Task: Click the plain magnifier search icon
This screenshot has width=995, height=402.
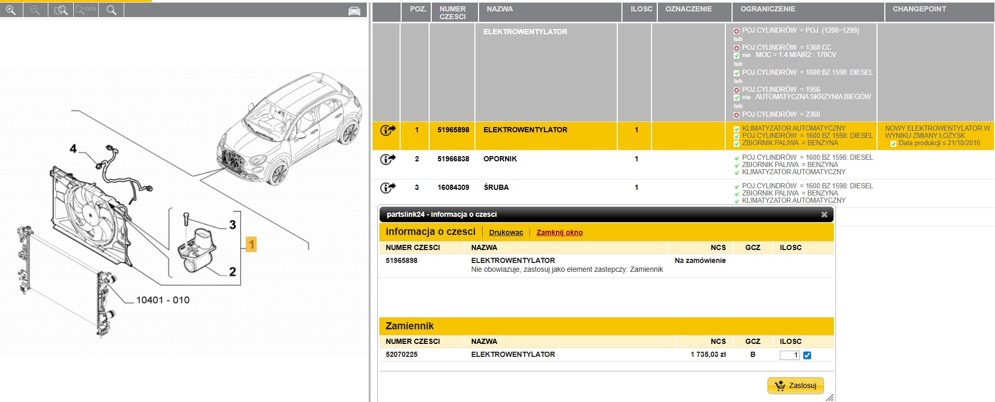Action: click(111, 10)
